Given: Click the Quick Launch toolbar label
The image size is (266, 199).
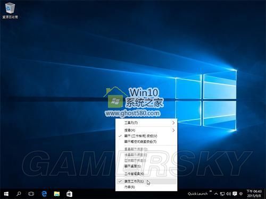Looking at the screenshot, I should (197, 194).
